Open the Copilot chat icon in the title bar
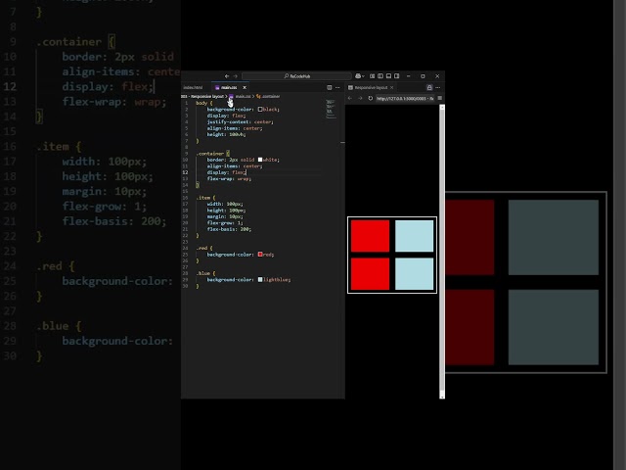The width and height of the screenshot is (626, 470). (358, 76)
